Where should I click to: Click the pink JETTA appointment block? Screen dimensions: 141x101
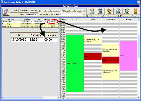coord(128,55)
